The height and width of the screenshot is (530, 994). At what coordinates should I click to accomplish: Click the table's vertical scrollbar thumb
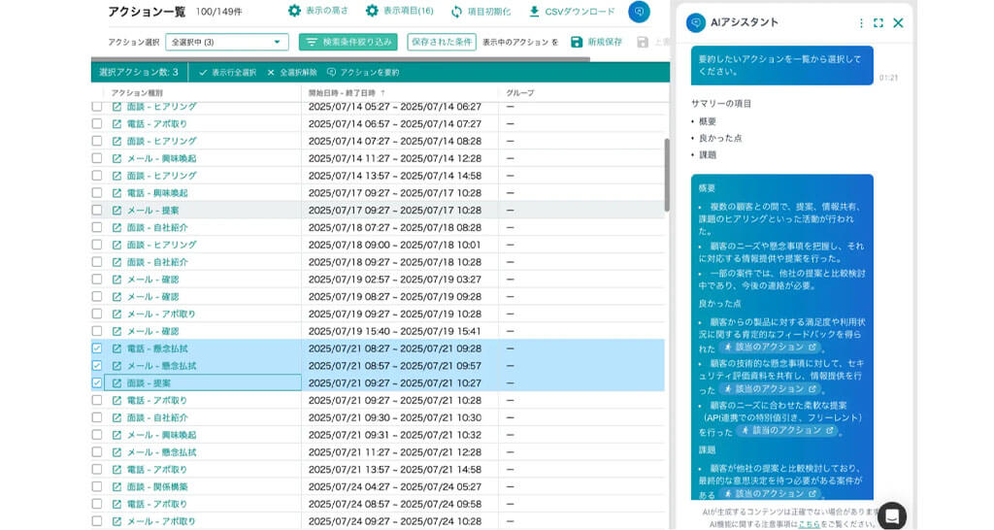(x=667, y=175)
